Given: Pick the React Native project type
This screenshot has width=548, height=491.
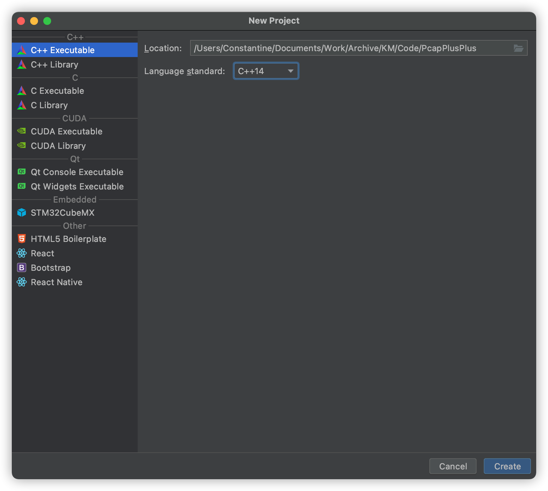Looking at the screenshot, I should (x=75, y=282).
